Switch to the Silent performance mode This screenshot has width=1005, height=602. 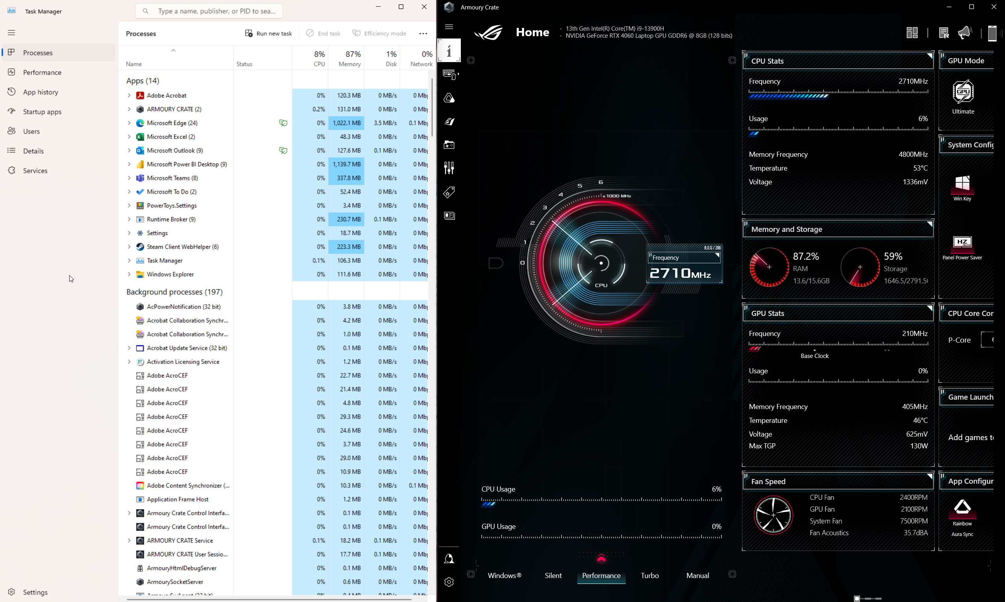pos(553,575)
